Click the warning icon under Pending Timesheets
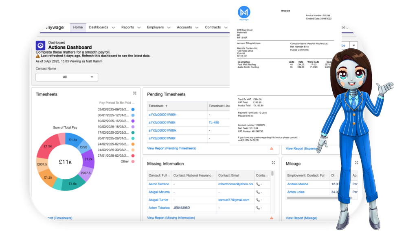This screenshot has height=234, width=417. [x=272, y=149]
